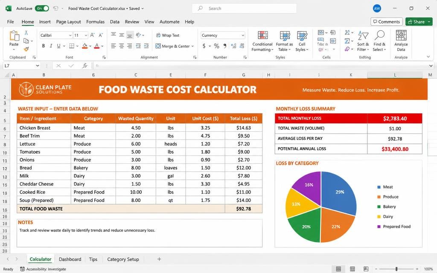The height and width of the screenshot is (273, 437).
Task: Toggle Bottom Align vertical alignment
Action: point(130,35)
